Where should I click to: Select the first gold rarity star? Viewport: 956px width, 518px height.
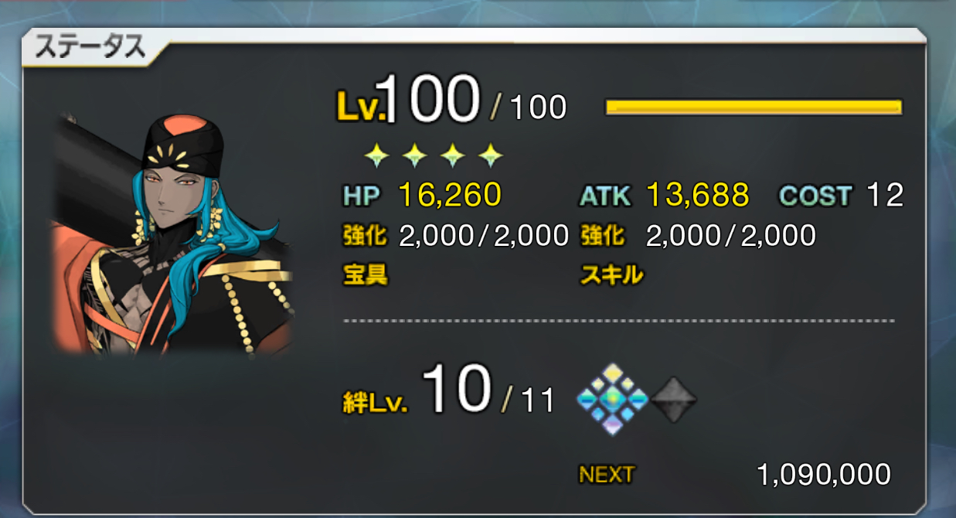coord(376,156)
